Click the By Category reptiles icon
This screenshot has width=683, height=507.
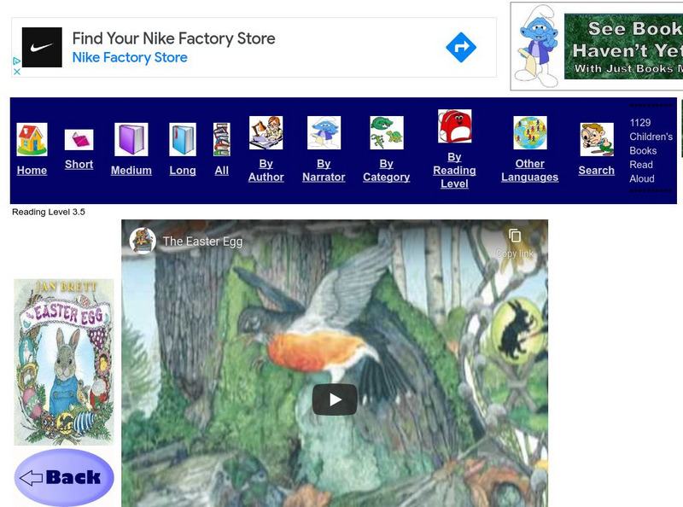tap(387, 132)
